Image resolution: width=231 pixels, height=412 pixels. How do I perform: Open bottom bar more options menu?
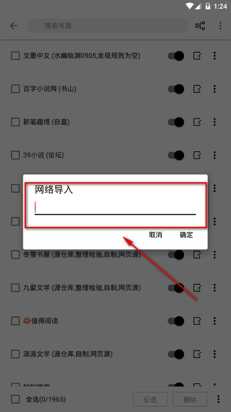click(218, 399)
